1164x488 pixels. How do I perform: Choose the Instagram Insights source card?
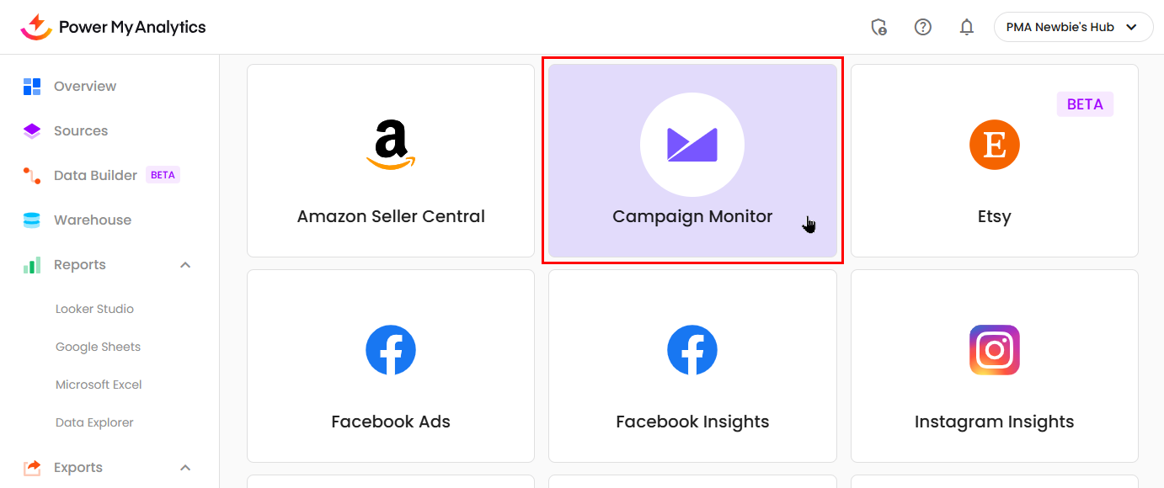(994, 366)
